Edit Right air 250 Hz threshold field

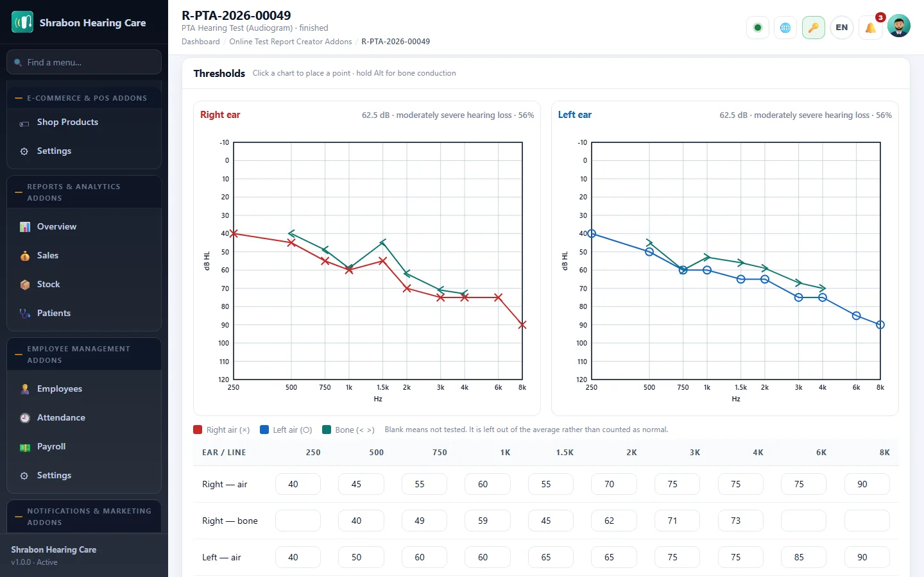pos(298,484)
